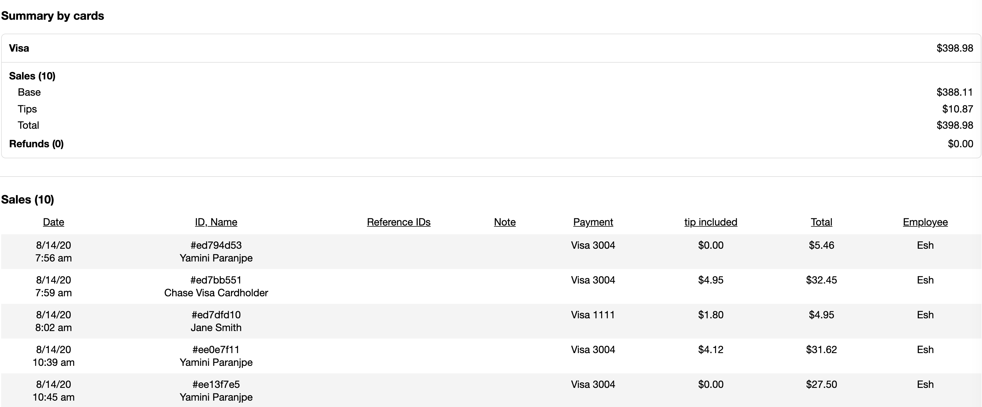Sort by Employee column header
The image size is (982, 407).
click(x=925, y=222)
